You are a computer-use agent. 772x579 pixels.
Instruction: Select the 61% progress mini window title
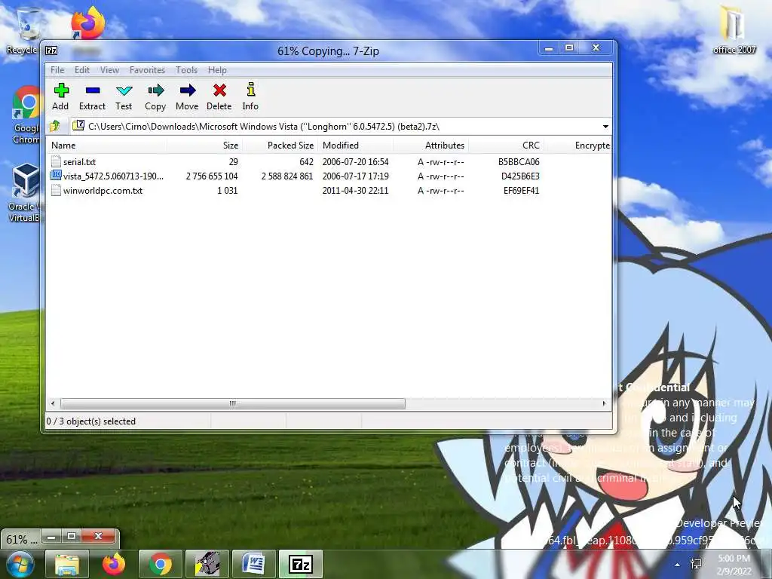[x=21, y=539]
